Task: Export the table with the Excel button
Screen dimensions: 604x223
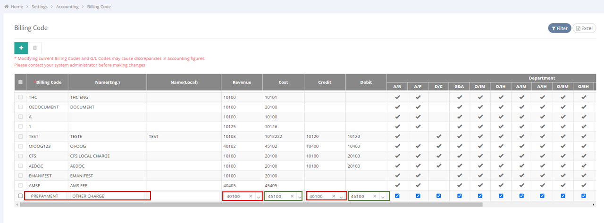Action: pos(584,28)
